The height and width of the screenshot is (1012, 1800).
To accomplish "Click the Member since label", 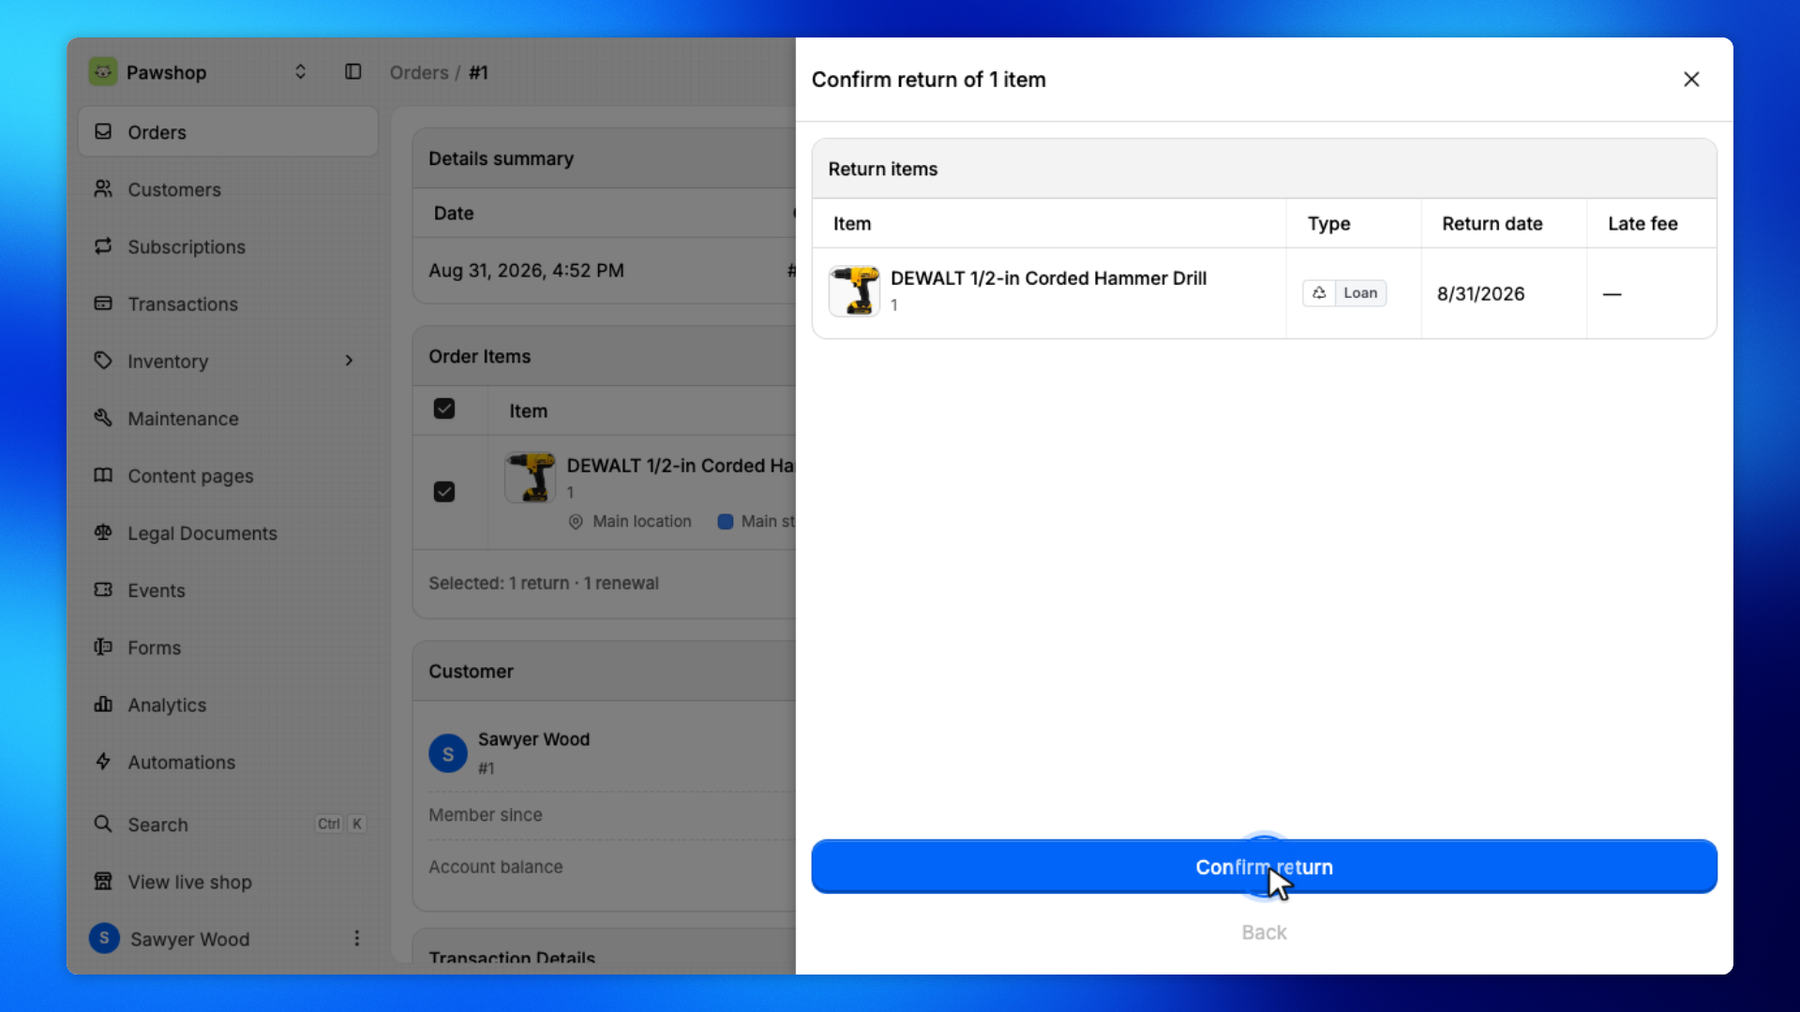I will tap(486, 815).
